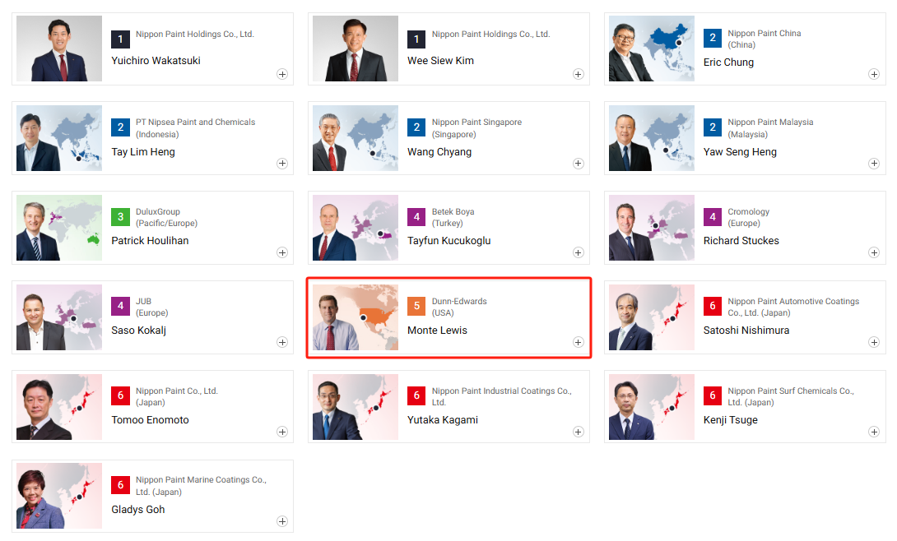Select Satoshi Nishimura photo with Japan map
The height and width of the screenshot is (541, 897).
coord(652,317)
